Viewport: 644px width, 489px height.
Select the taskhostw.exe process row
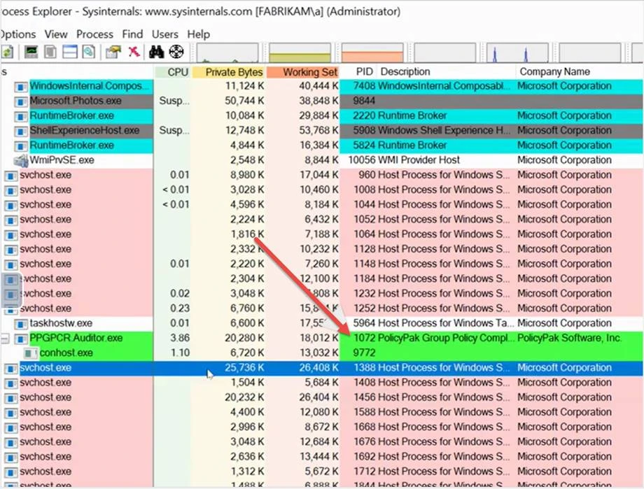61,323
